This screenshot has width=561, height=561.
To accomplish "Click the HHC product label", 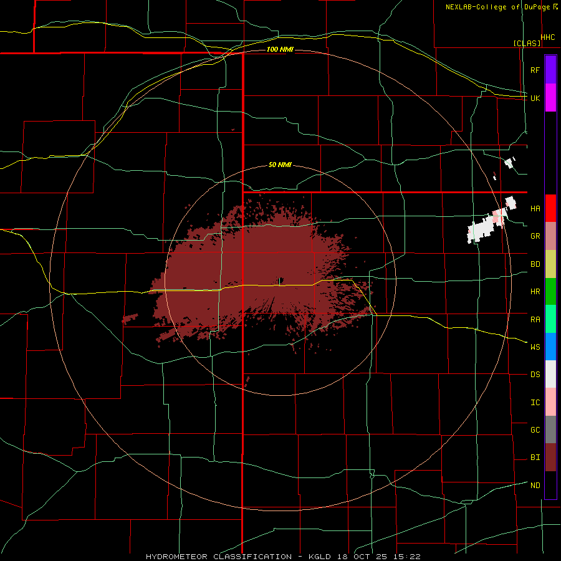I will tap(548, 37).
